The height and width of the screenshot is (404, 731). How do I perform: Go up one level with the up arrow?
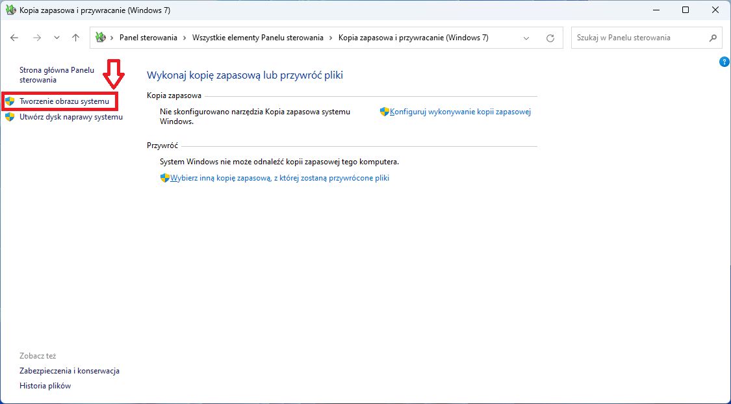click(x=76, y=38)
